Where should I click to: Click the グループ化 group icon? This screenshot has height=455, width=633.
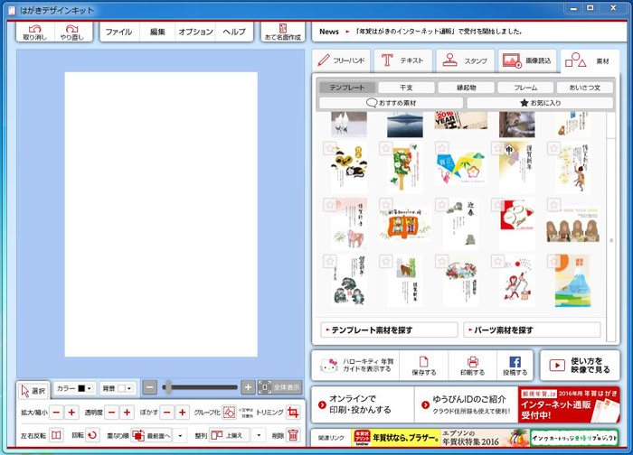coord(229,413)
